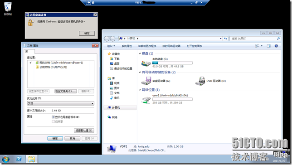Close the Documents Properties dialog
292x165 pixels.
(x=95, y=45)
